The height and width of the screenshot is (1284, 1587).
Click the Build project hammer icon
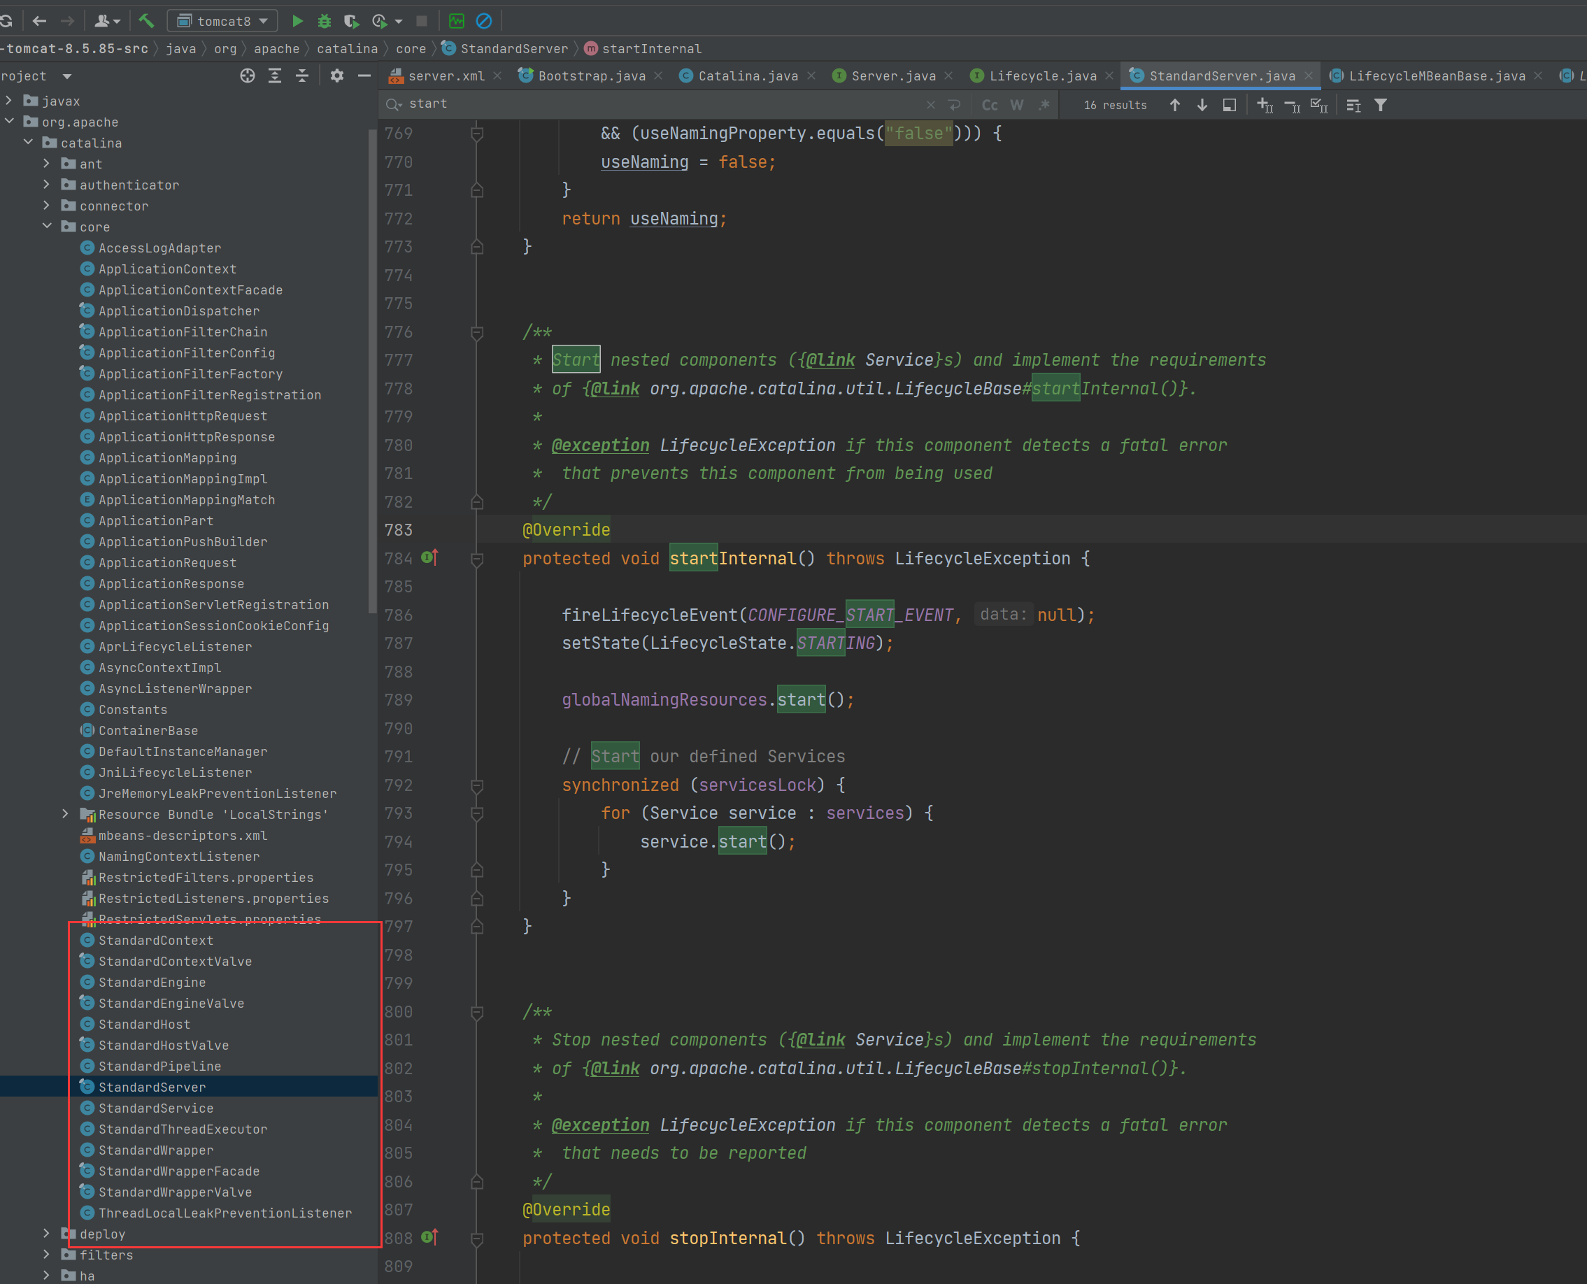pos(146,21)
